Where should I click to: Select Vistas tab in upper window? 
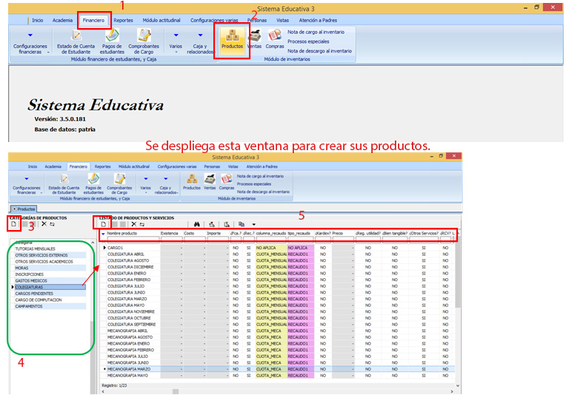tap(283, 20)
